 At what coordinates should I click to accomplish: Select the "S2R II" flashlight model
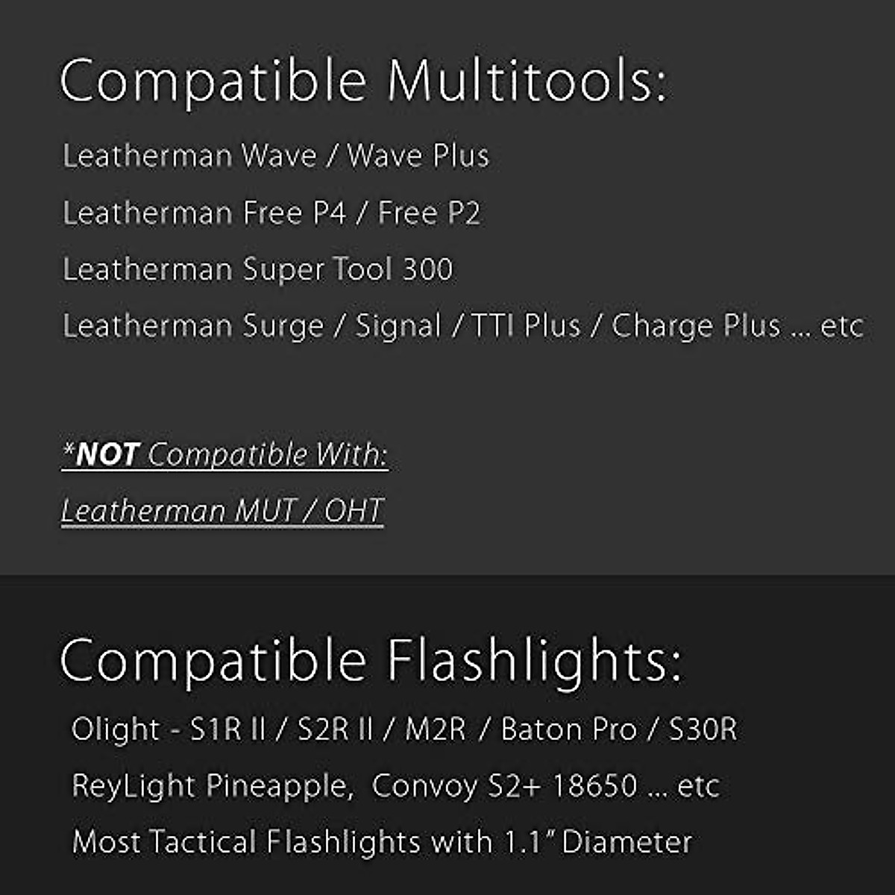[x=335, y=729]
